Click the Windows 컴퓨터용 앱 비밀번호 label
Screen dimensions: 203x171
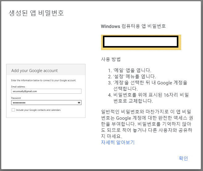[133, 26]
